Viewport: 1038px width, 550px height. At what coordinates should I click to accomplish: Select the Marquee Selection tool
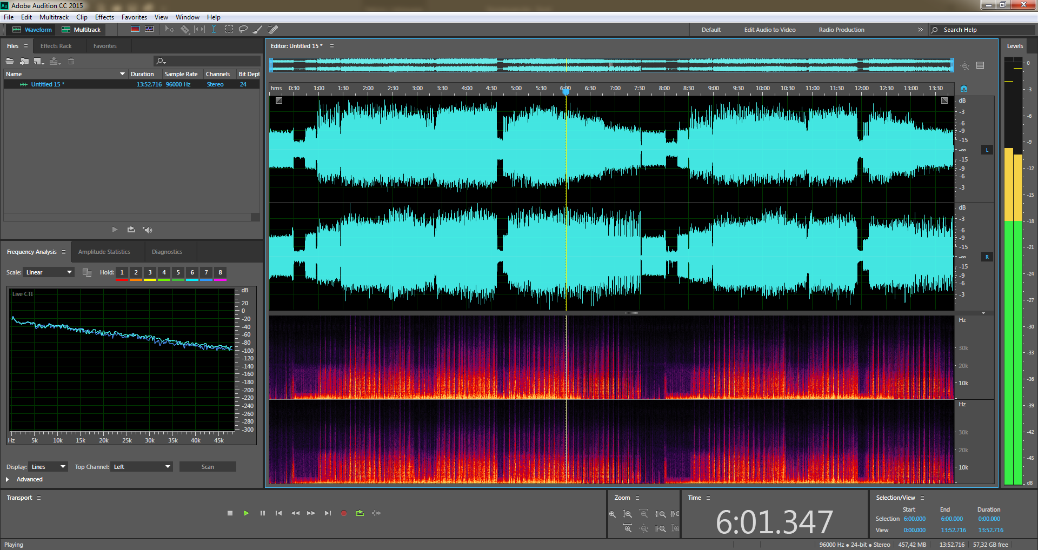pos(229,30)
